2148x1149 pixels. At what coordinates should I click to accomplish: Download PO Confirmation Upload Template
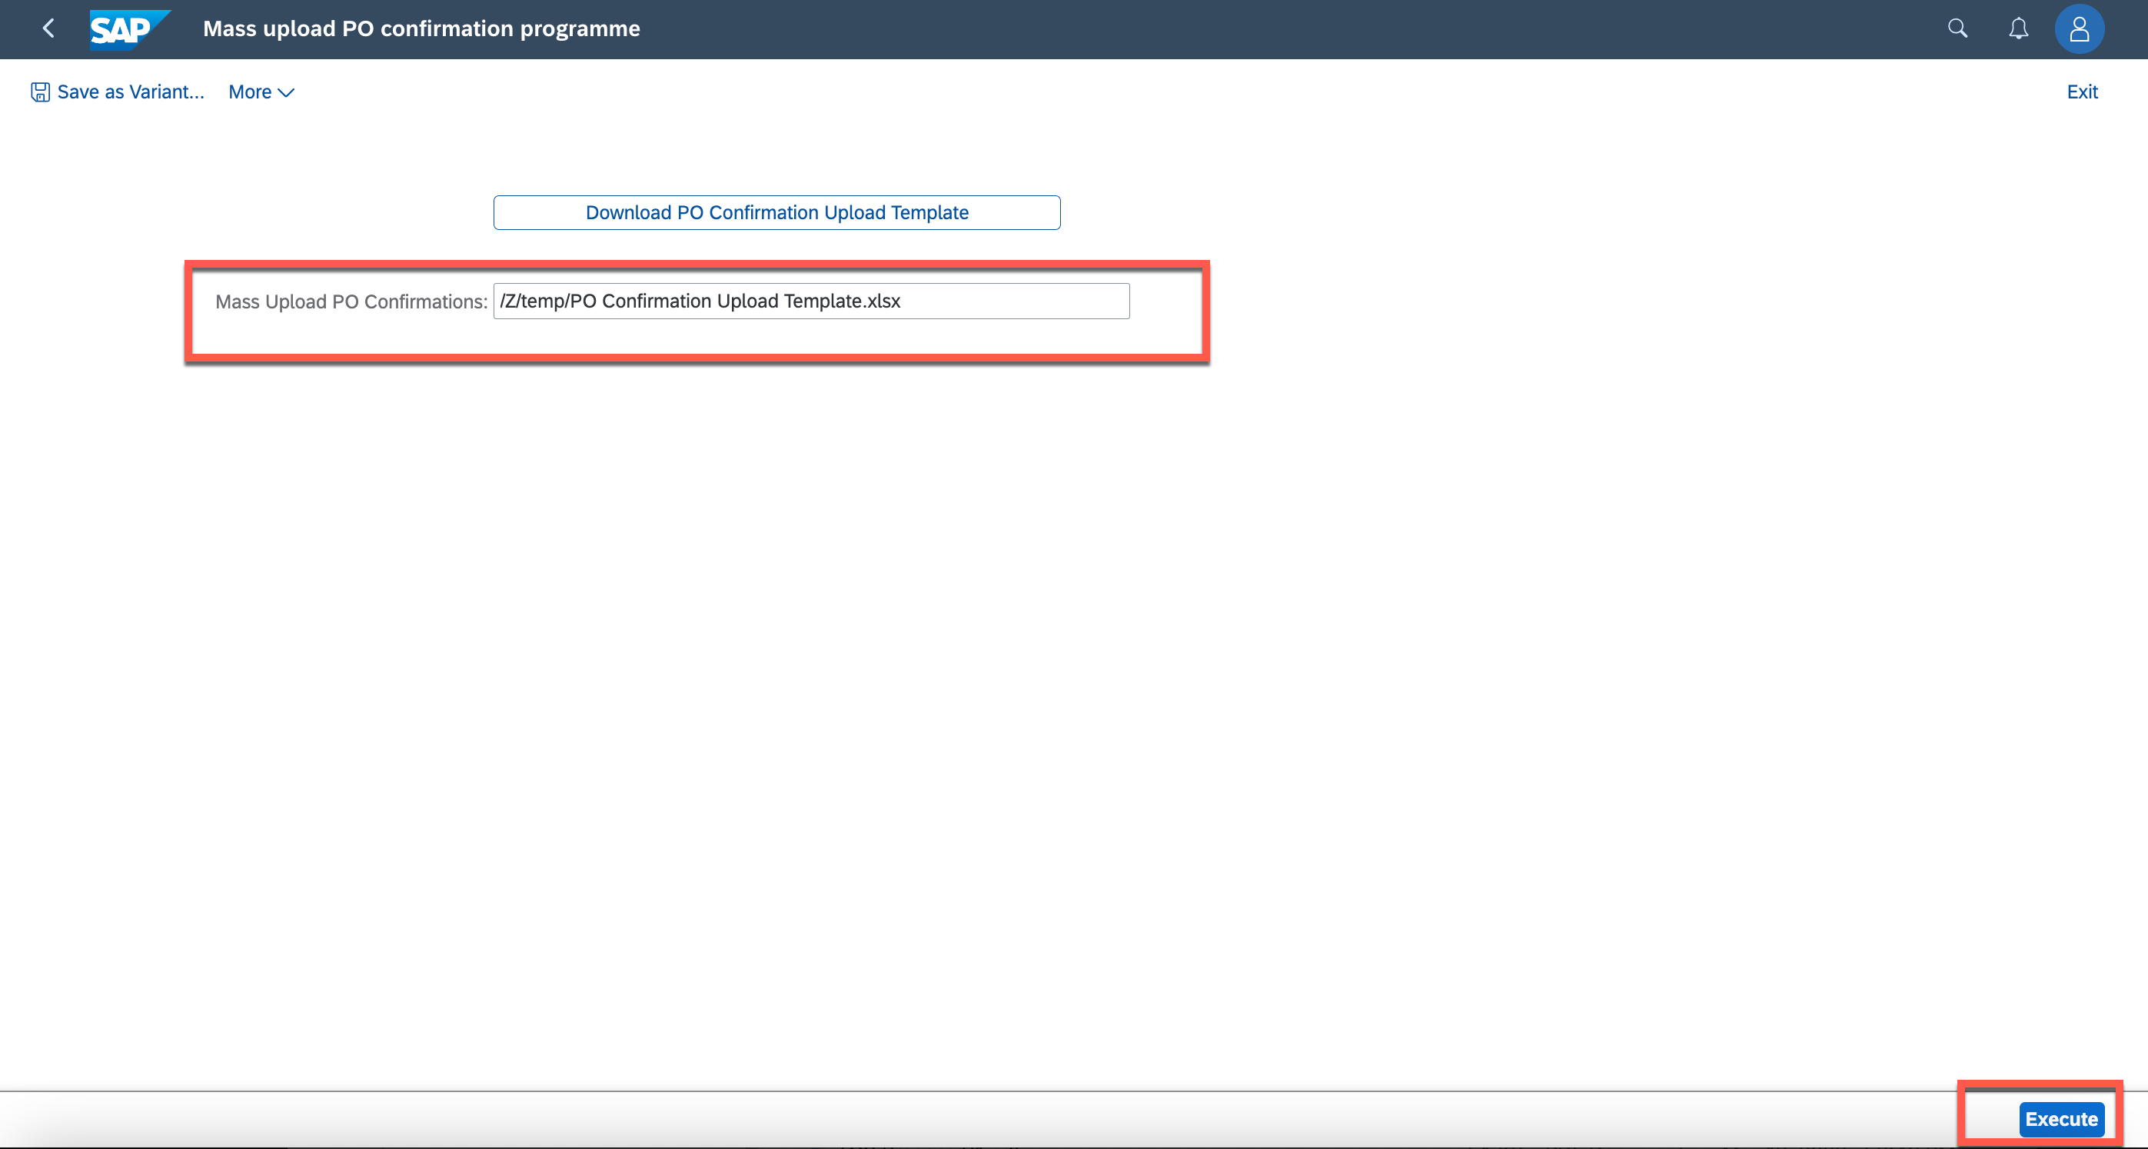[776, 213]
